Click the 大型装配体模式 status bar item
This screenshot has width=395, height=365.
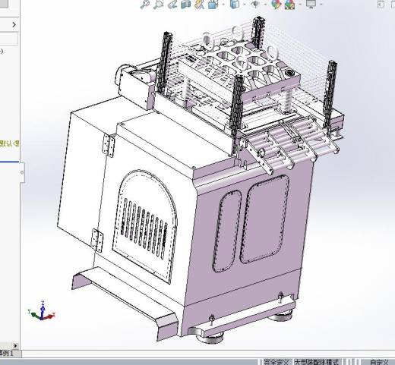[316, 362]
